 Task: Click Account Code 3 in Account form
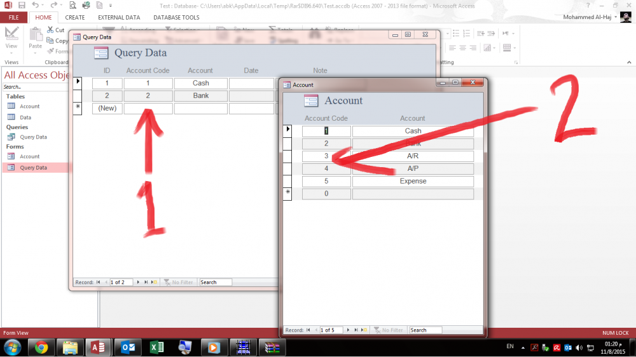click(326, 156)
